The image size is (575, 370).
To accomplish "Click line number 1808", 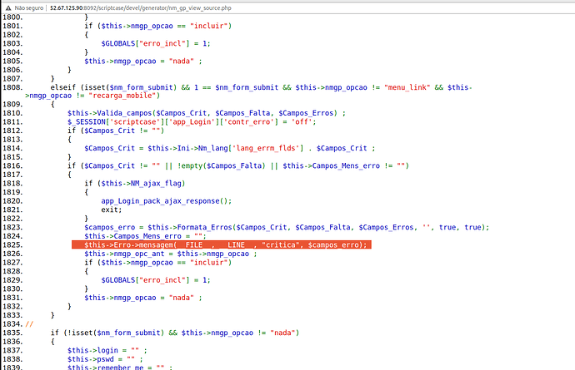I will pos(13,86).
